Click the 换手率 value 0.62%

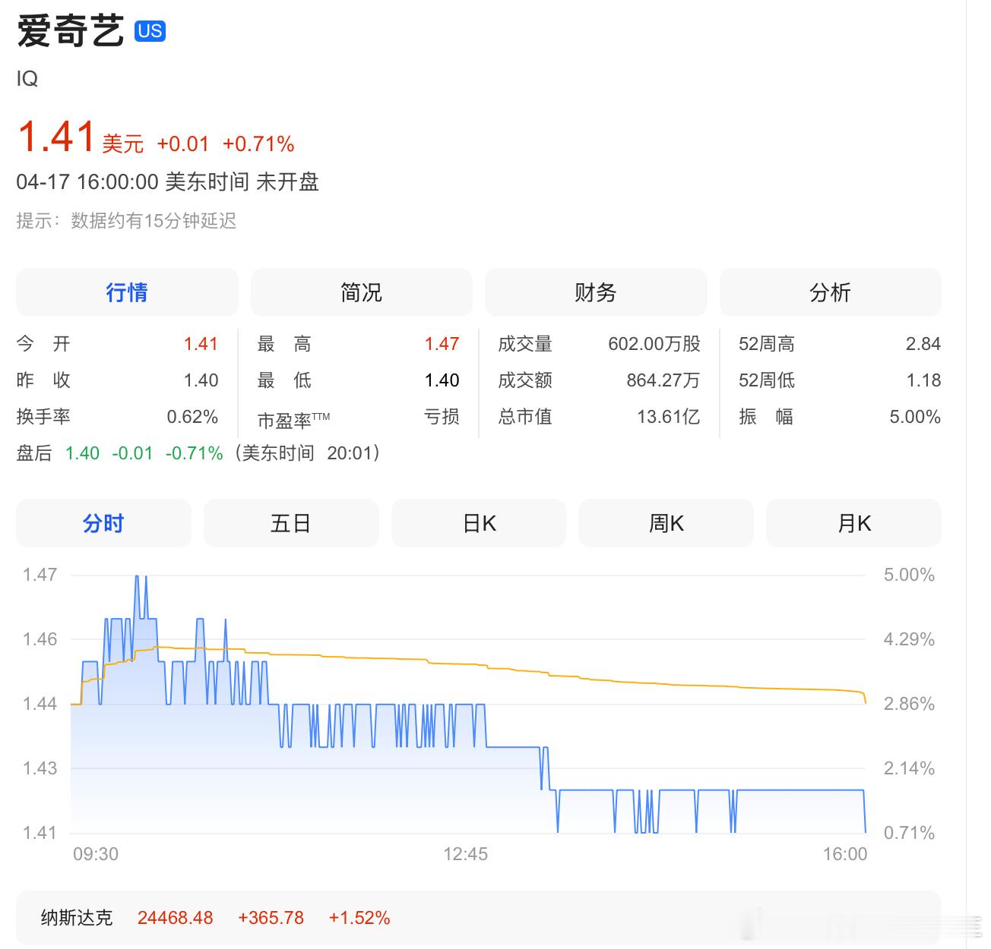pos(192,417)
